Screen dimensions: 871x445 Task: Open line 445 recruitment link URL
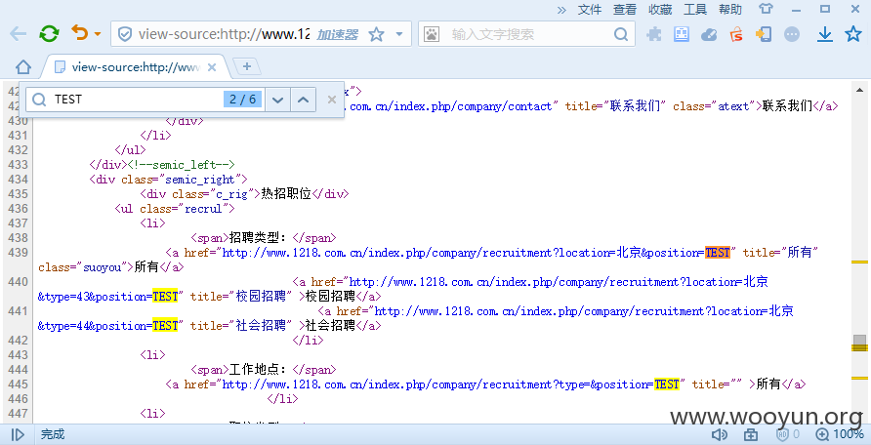(x=450, y=384)
